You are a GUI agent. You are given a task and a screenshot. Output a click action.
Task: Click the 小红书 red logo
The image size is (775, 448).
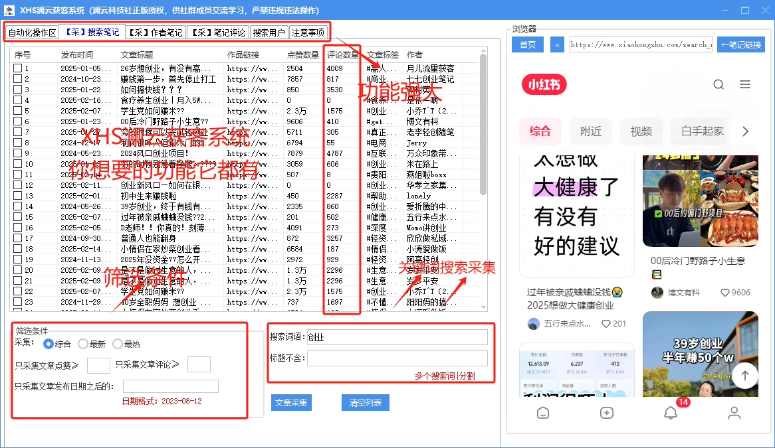point(544,84)
